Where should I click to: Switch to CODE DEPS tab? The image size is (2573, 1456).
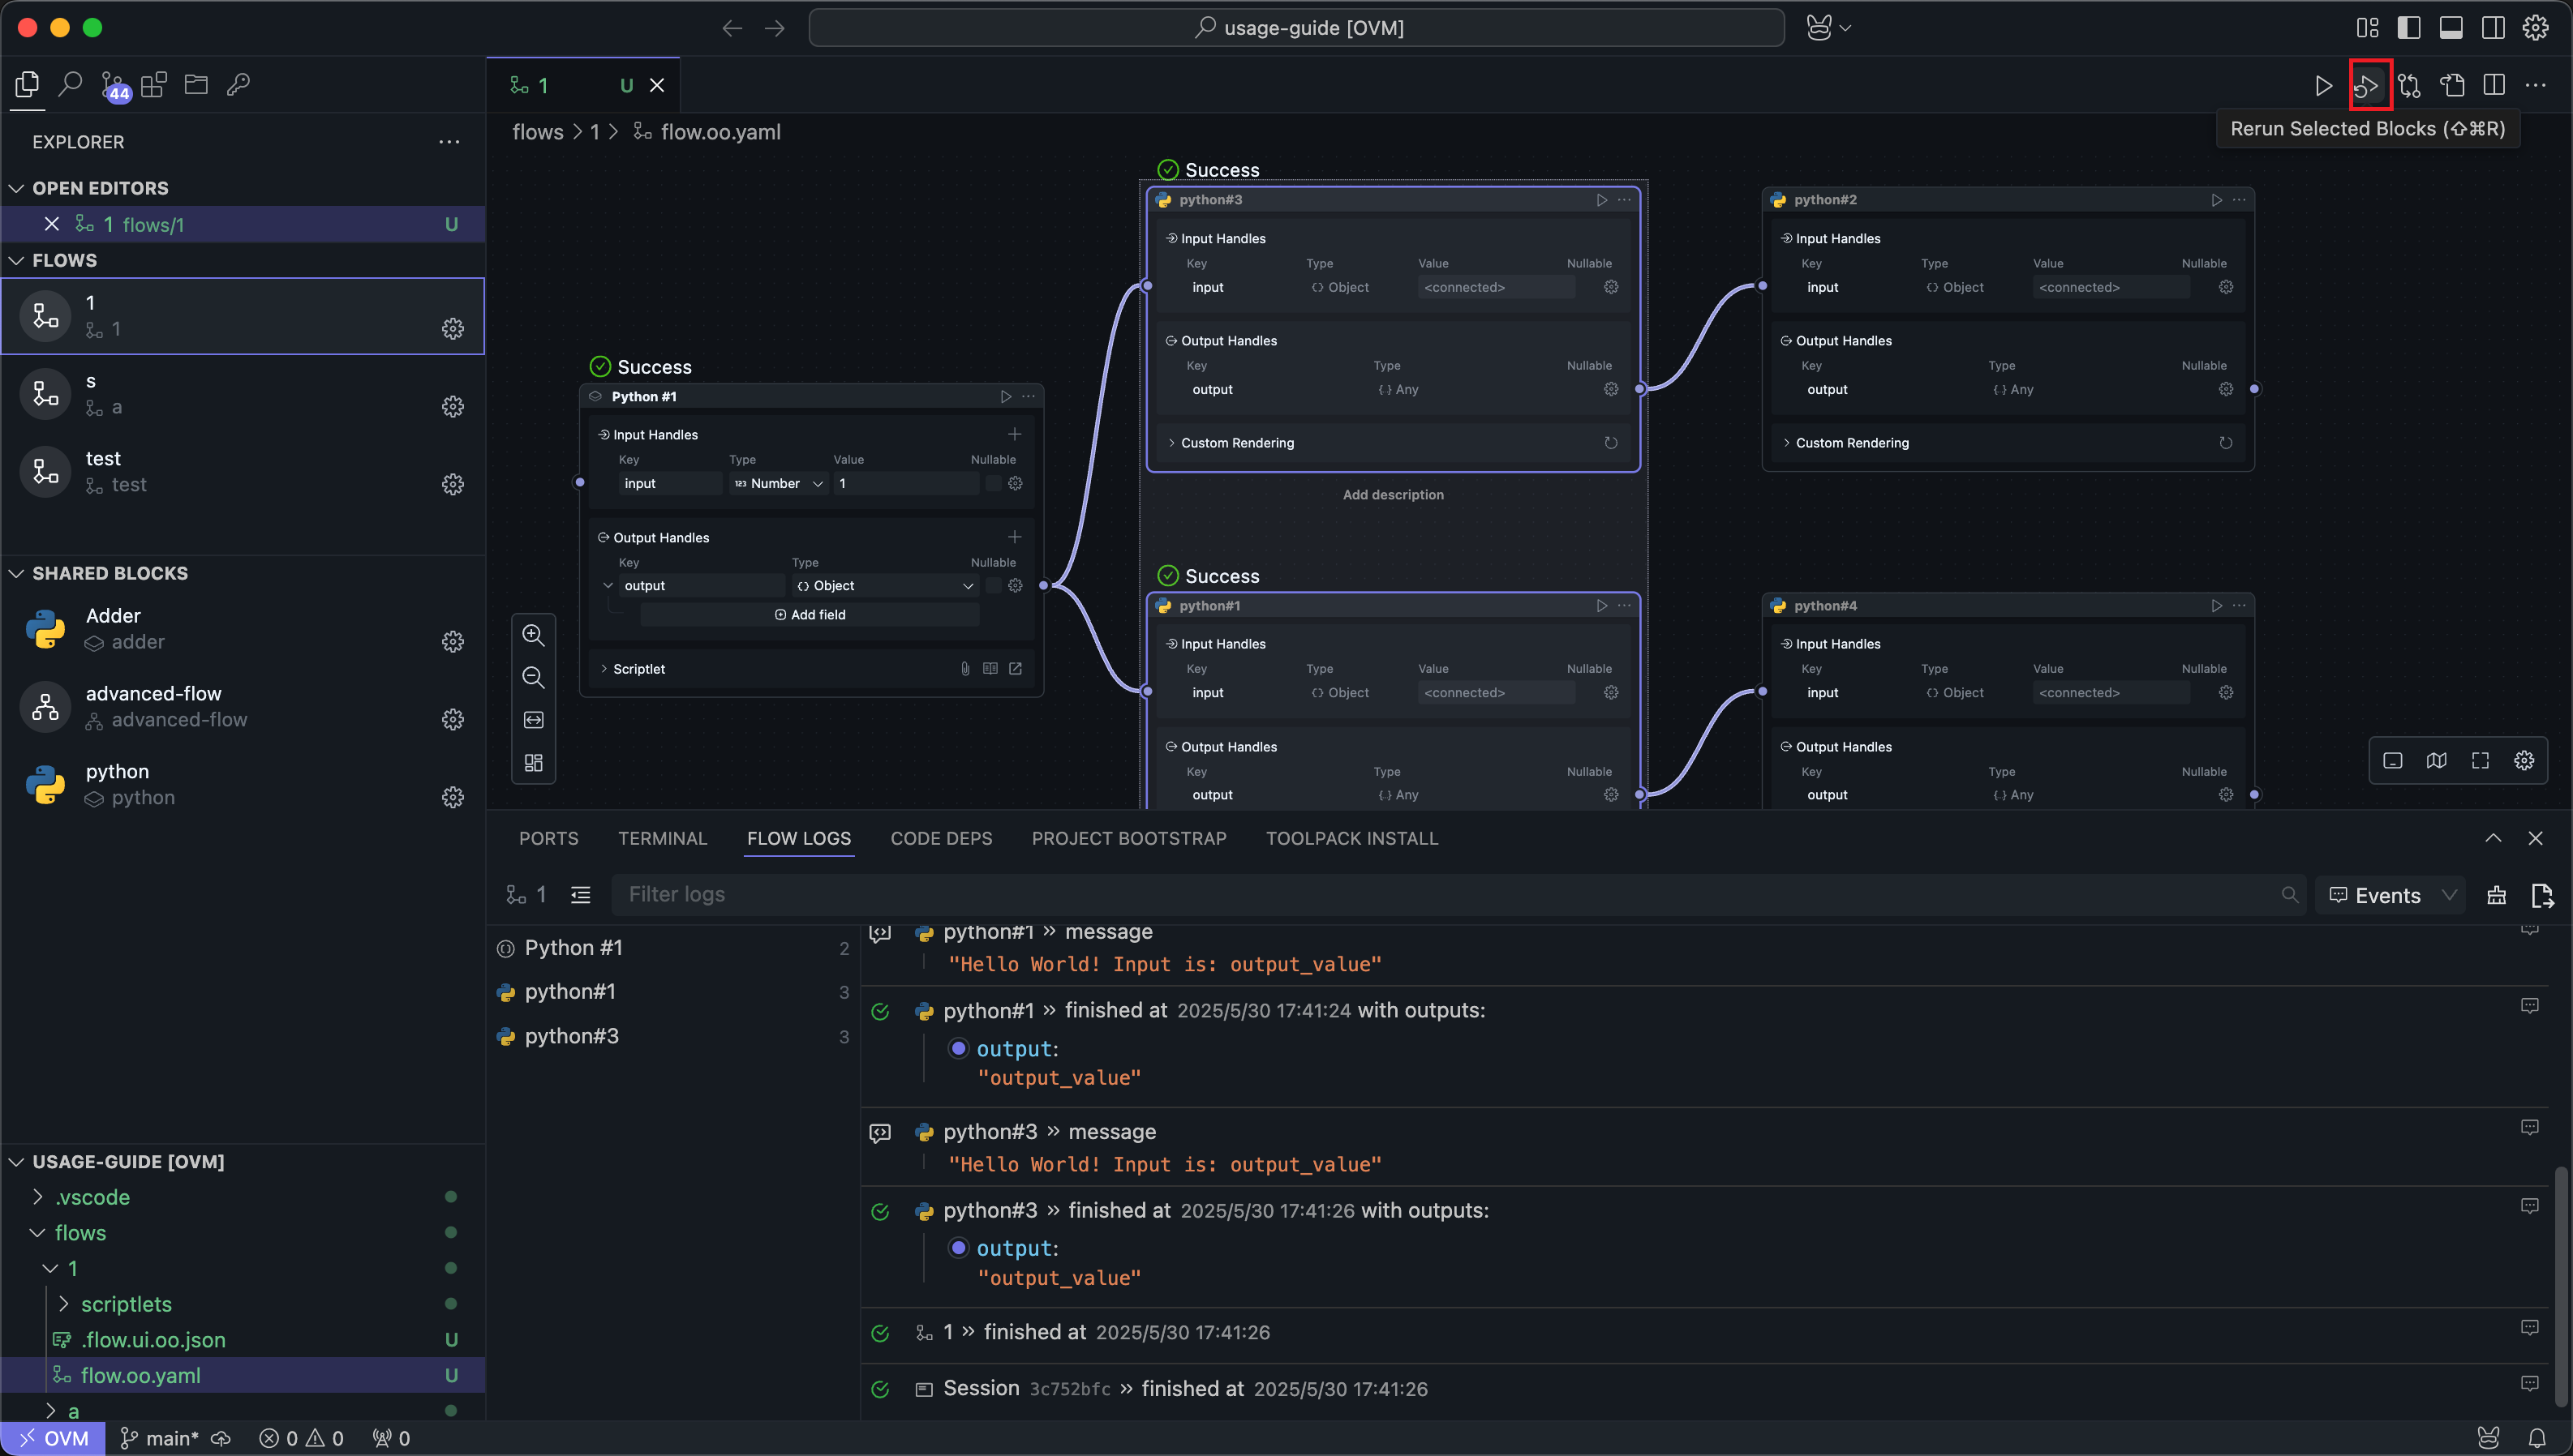coord(940,838)
